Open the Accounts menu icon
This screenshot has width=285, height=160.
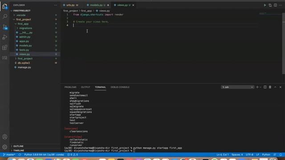(x=5, y=136)
